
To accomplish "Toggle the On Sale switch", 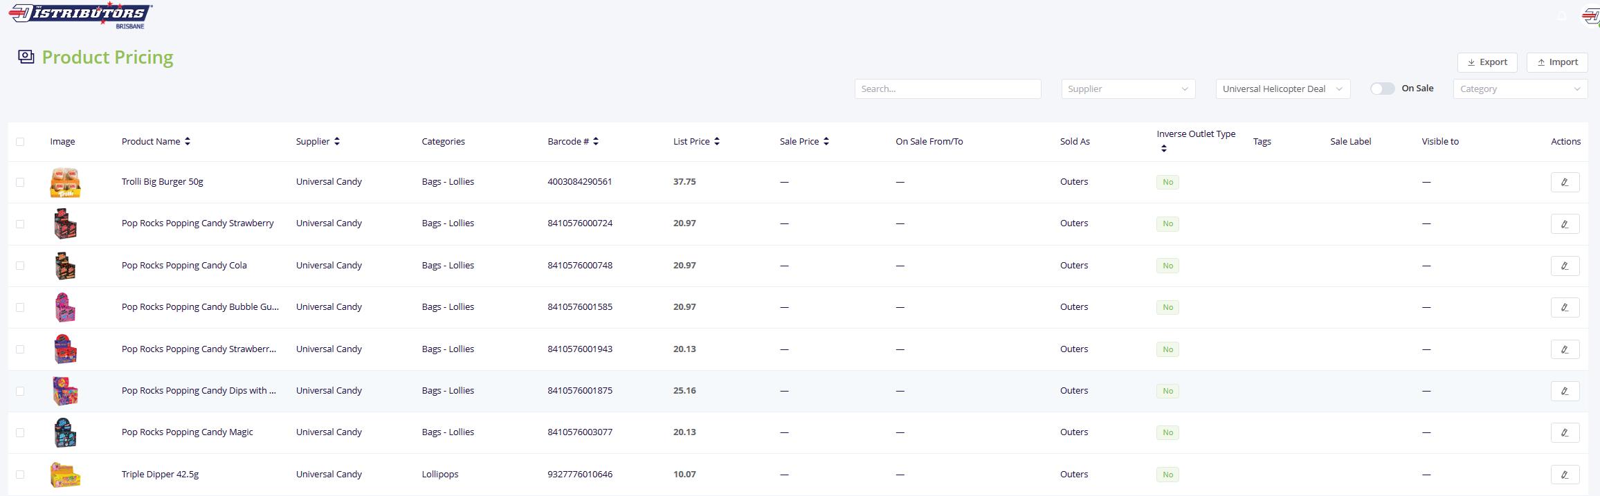I will (x=1382, y=89).
